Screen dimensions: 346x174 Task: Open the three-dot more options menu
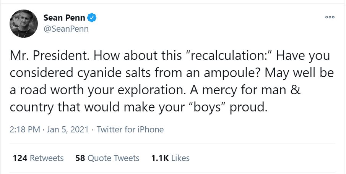pos(329,18)
